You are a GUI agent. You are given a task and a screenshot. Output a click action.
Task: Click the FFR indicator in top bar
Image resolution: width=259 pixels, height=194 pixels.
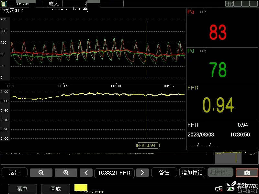click(229, 4)
